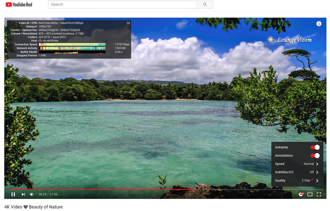Switch to theater mode
Viewport: 330px width, 211px height.
point(310,194)
